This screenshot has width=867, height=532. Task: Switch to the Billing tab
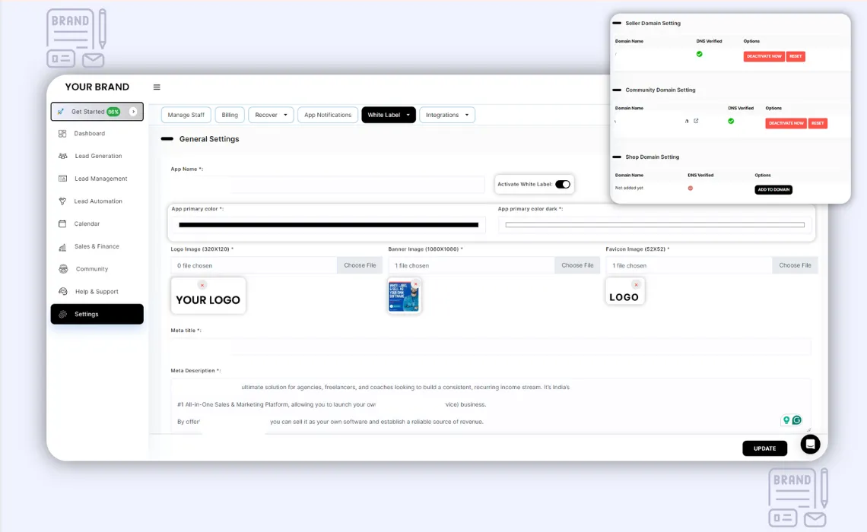tap(230, 115)
